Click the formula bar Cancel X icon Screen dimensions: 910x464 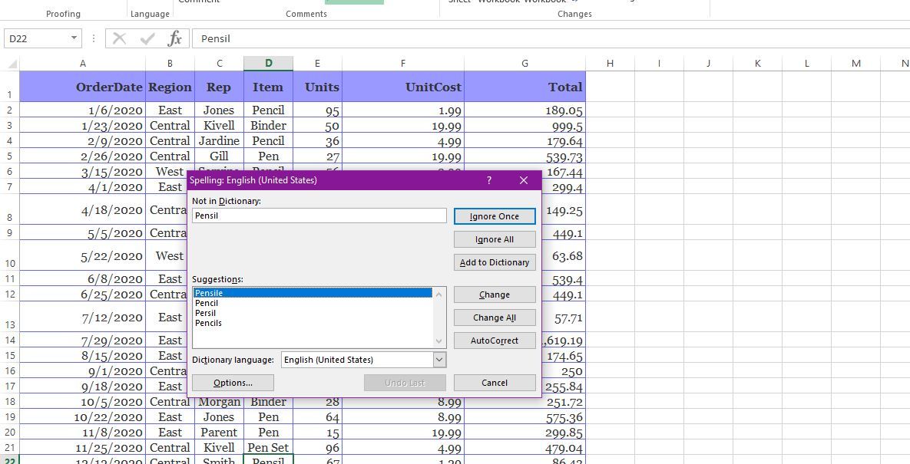[119, 38]
